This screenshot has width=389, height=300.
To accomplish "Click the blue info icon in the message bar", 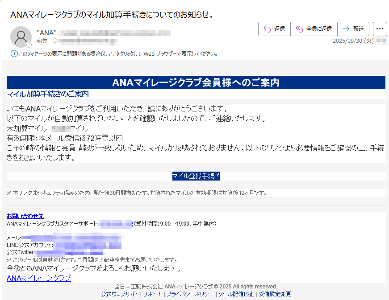I will coord(14,54).
